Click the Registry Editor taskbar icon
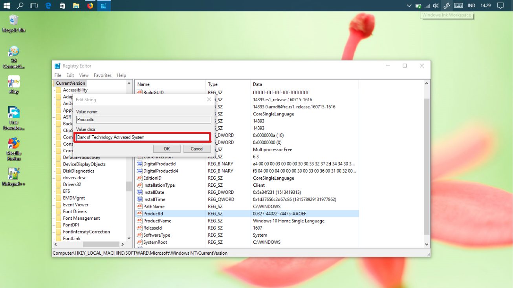 [104, 5]
